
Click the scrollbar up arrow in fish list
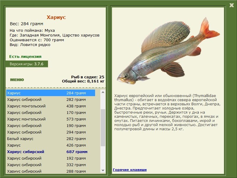[103, 92]
